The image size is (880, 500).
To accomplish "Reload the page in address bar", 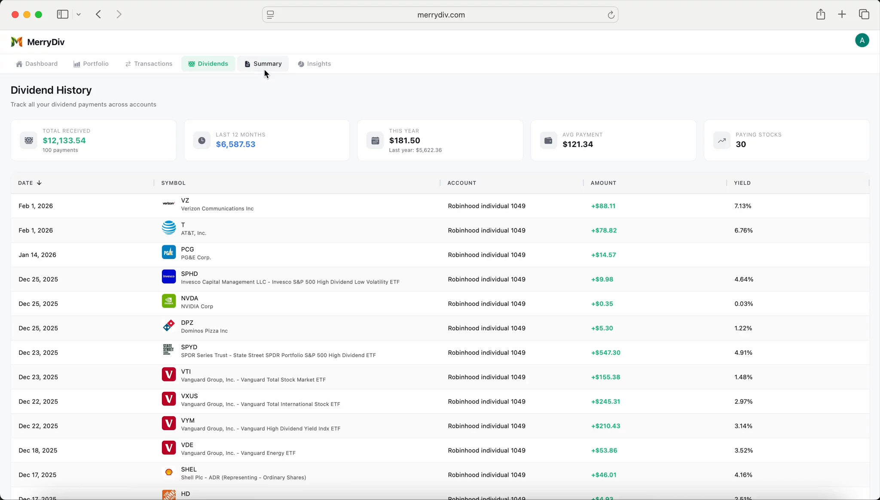I will click(x=611, y=15).
